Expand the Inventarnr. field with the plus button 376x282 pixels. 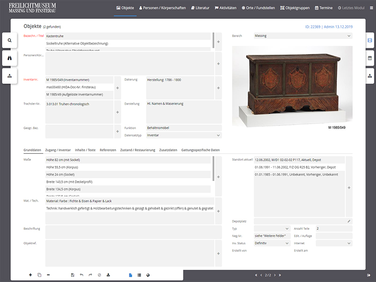coord(117,87)
